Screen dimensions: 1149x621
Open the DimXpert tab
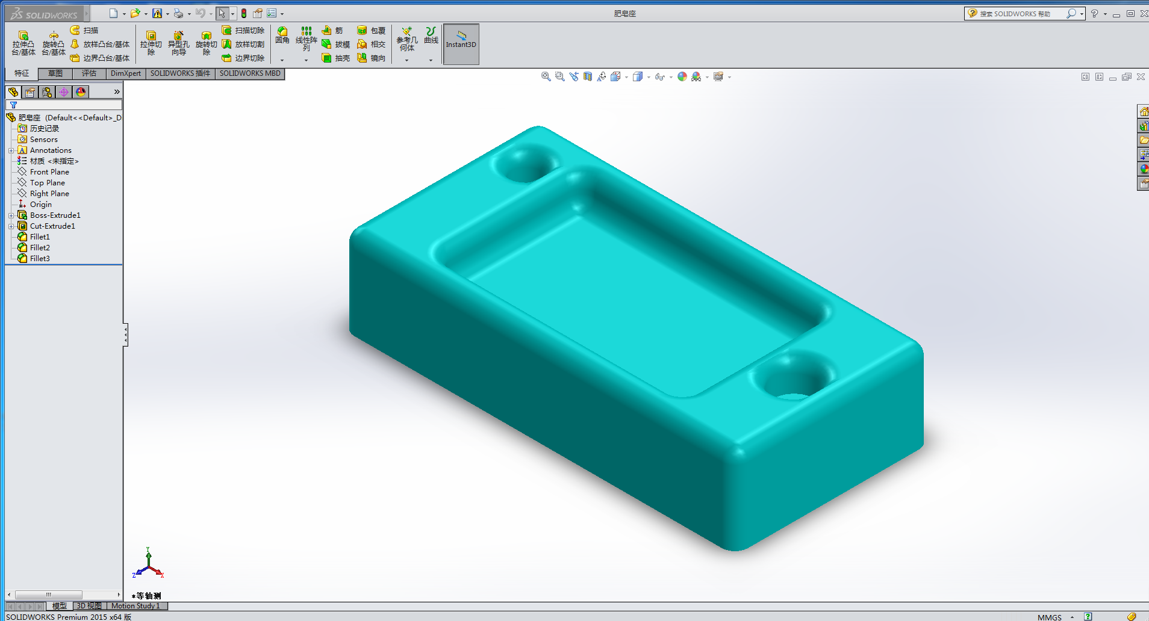tap(126, 73)
